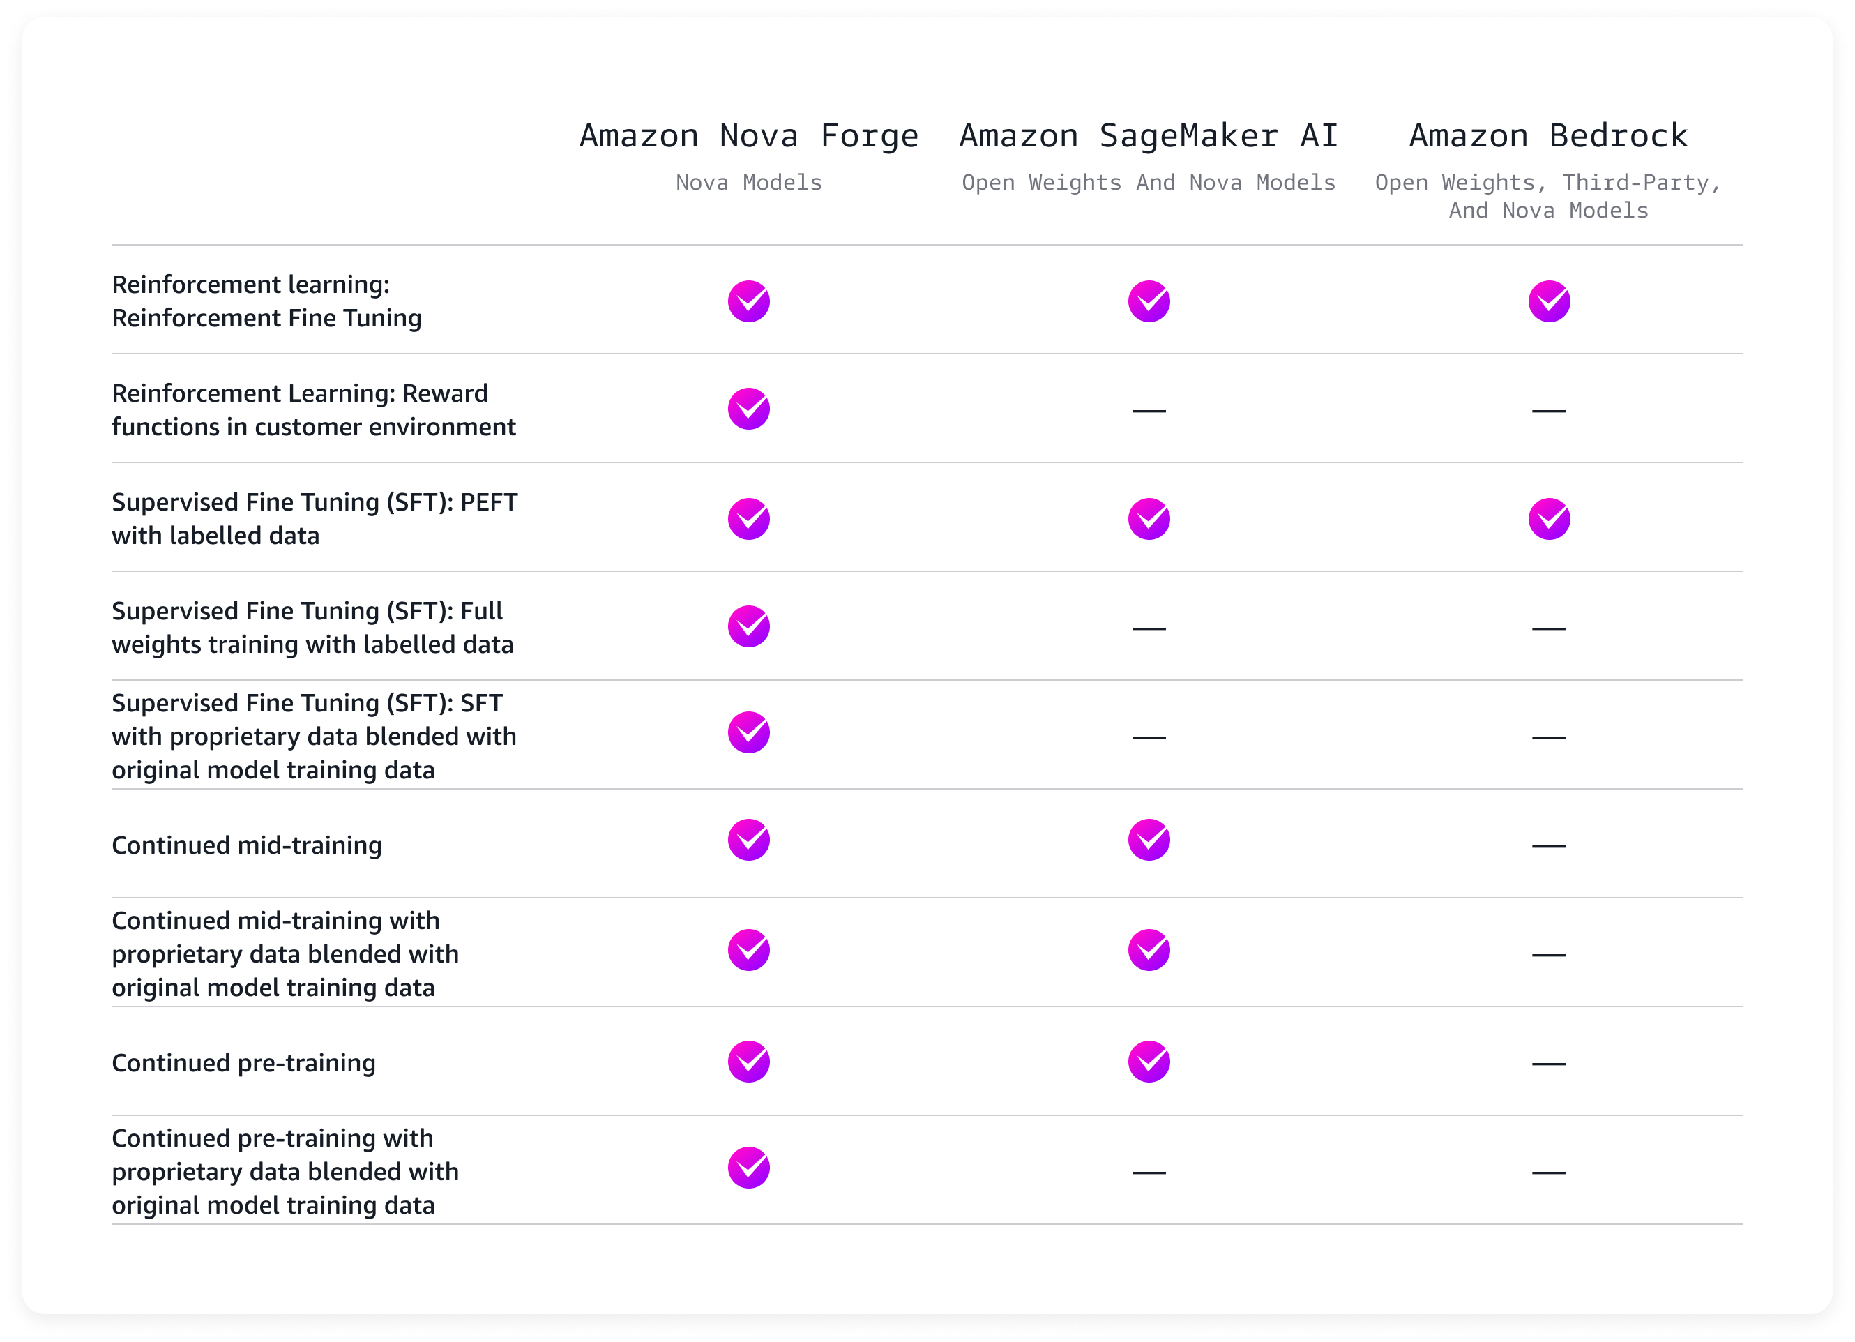The height and width of the screenshot is (1342, 1855).
Task: Click SageMaker AI Continued mid-training checkmark
Action: 1149,840
